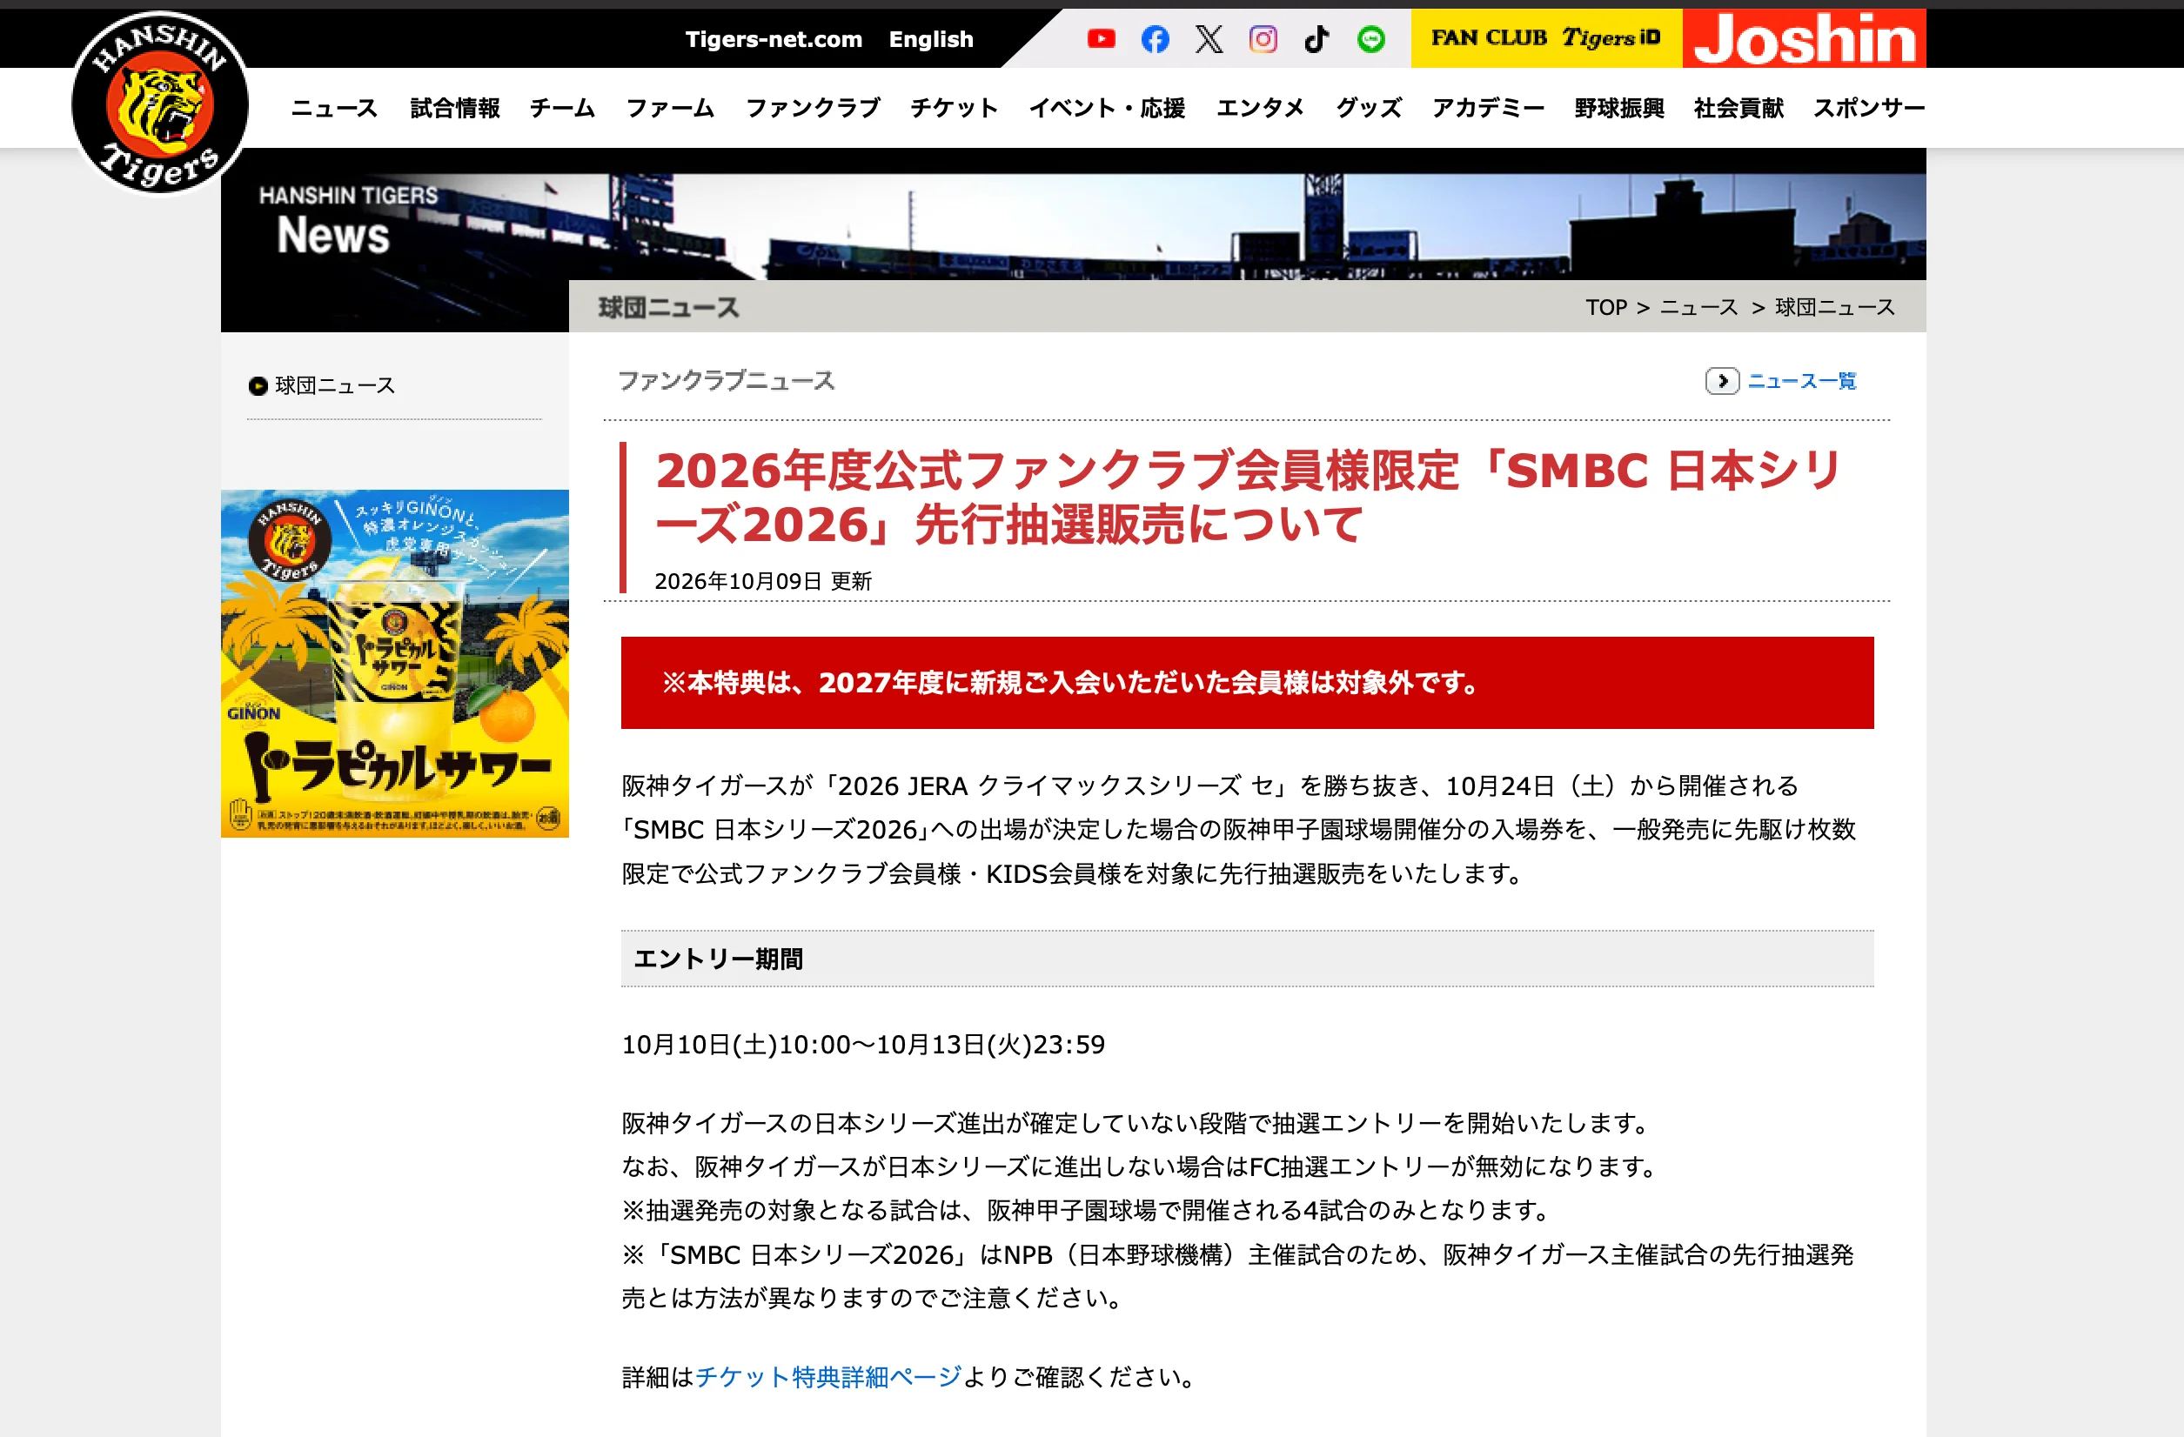This screenshot has width=2184, height=1437.
Task: Open the ニュース menu
Action: tap(334, 108)
